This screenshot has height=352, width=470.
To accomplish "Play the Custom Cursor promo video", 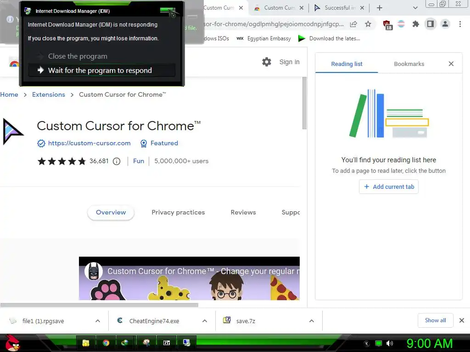I will coord(189,278).
